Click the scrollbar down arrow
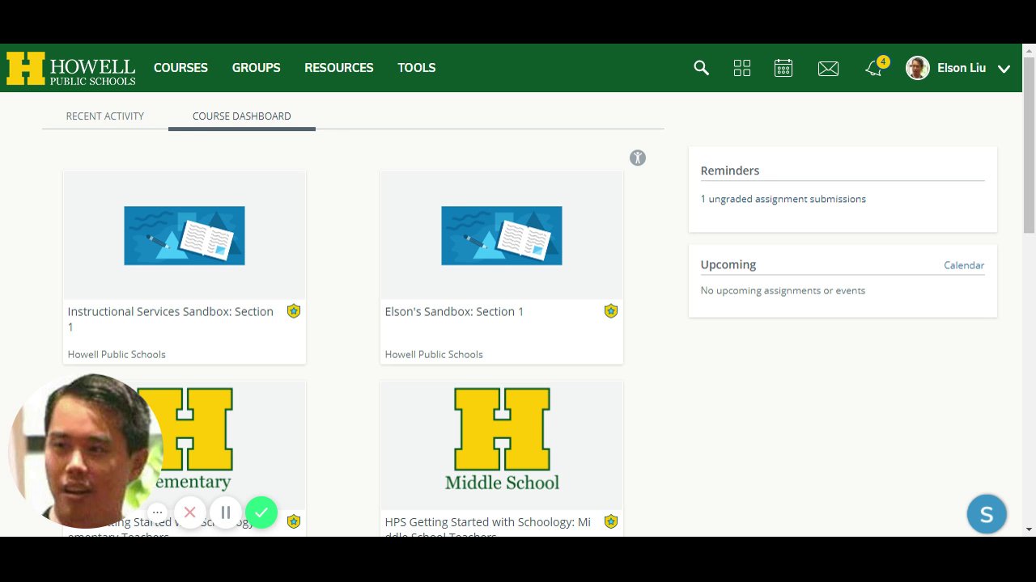 tap(1030, 529)
